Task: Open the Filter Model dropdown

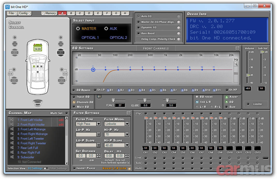Action: click(127, 124)
